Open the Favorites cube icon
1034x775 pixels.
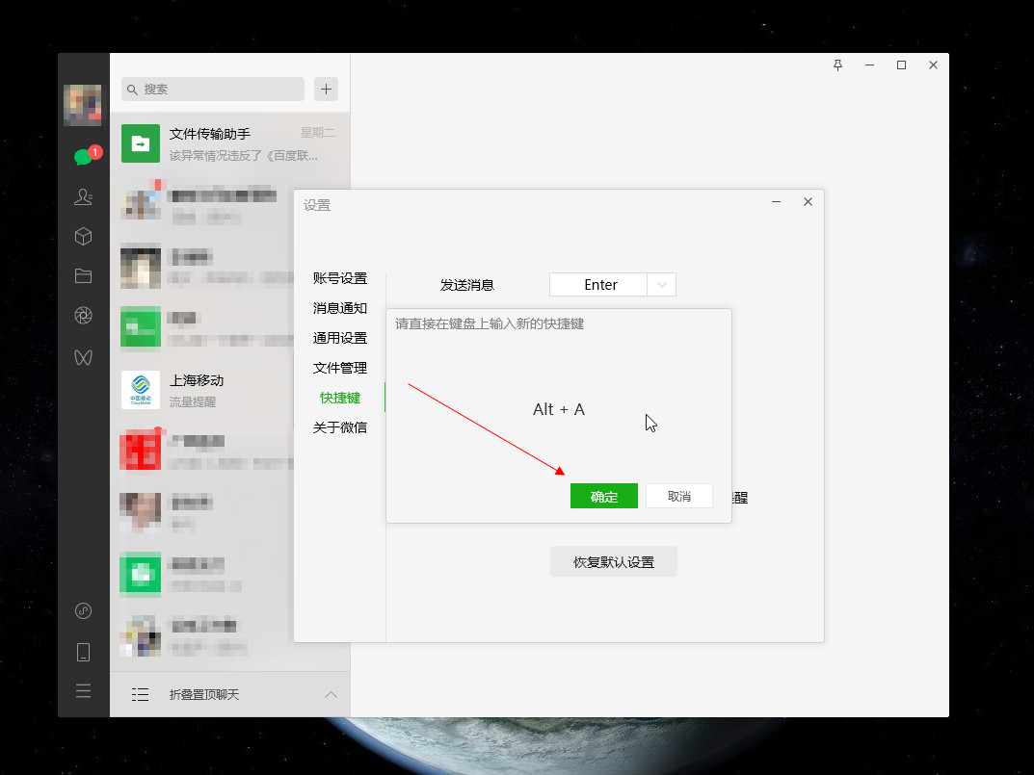point(83,236)
